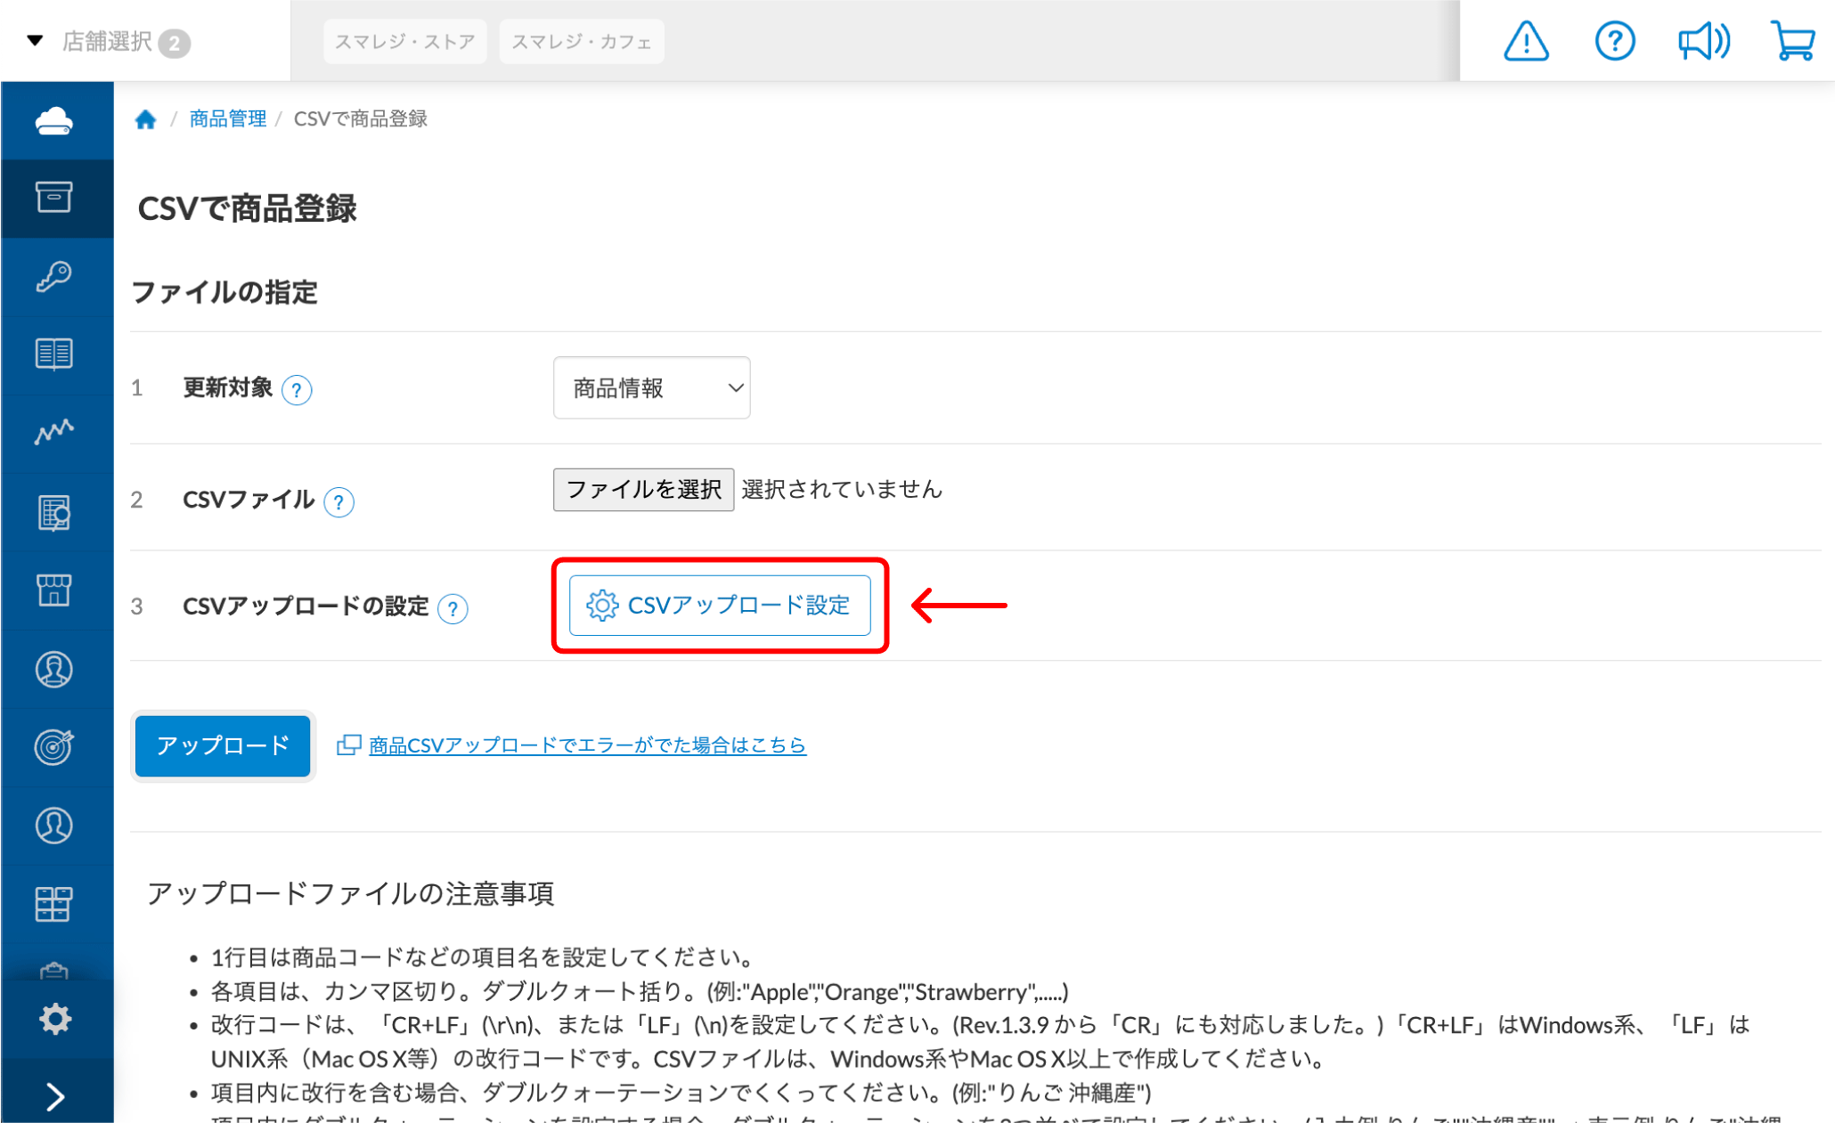Click the ファイルを選択 button
This screenshot has width=1835, height=1123.
[643, 490]
